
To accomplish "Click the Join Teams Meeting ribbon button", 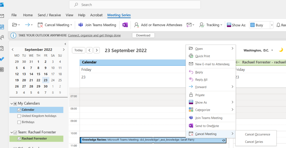I will click(97, 25).
